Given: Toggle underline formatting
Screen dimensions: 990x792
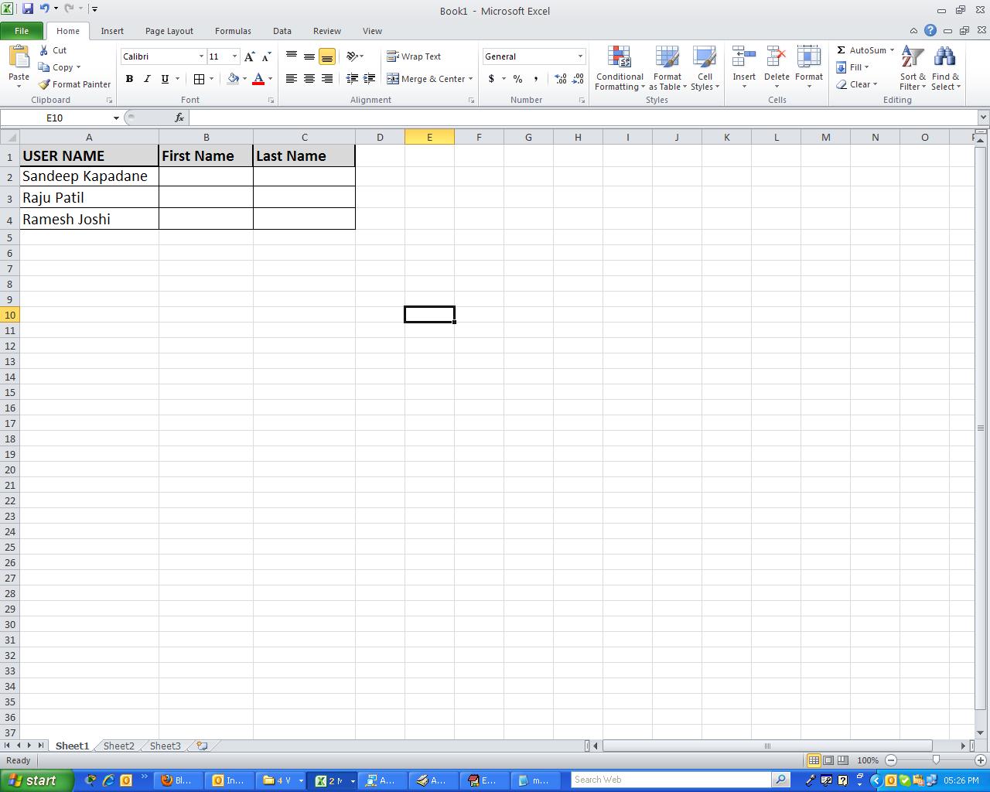Looking at the screenshot, I should (165, 79).
